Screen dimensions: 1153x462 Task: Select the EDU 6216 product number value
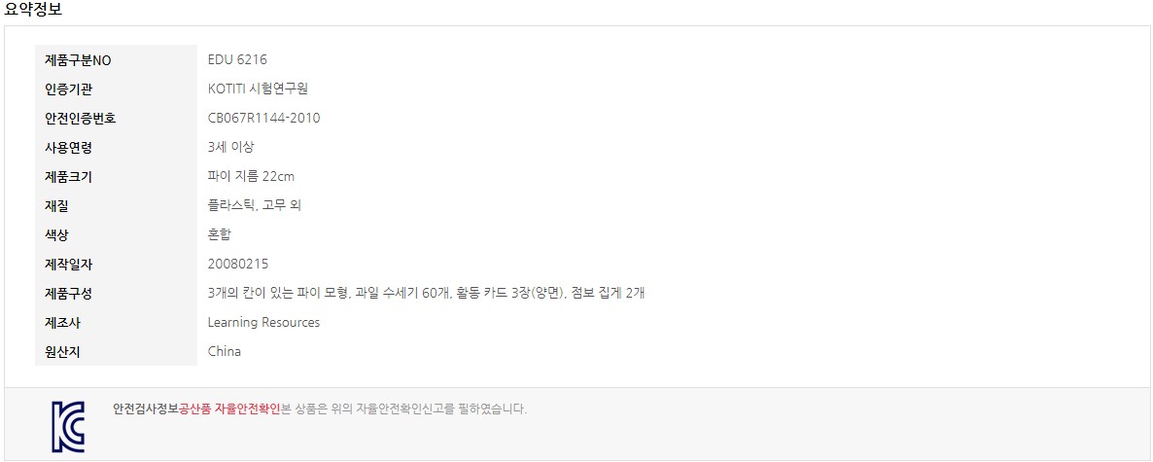237,59
